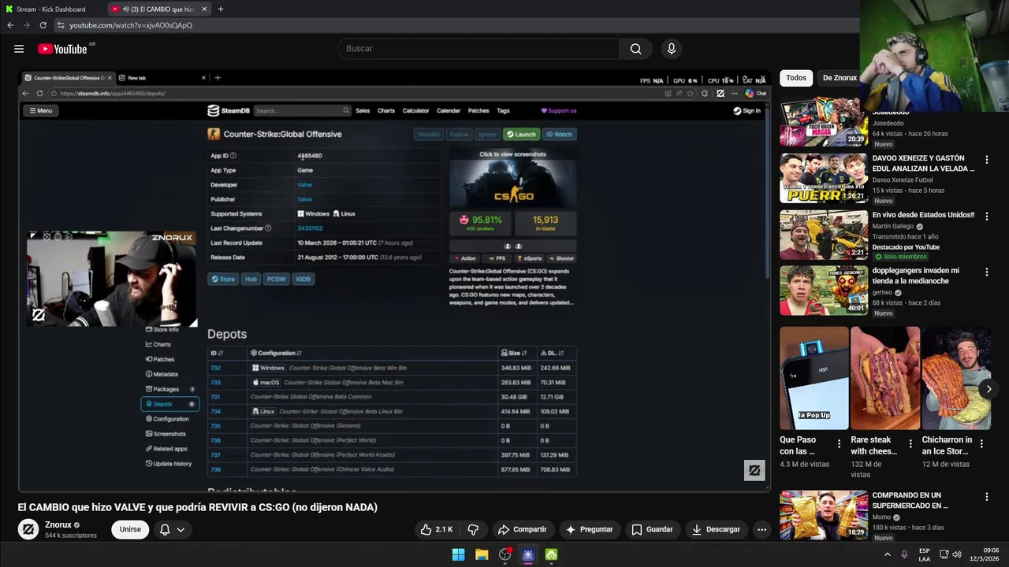Open Znorux channel name link
Image resolution: width=1009 pixels, height=567 pixels.
tap(58, 524)
